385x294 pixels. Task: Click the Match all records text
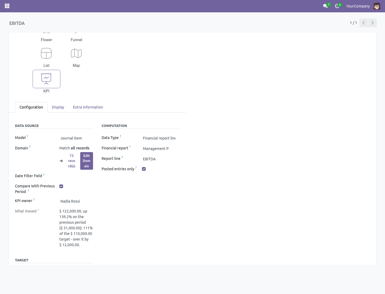click(74, 148)
